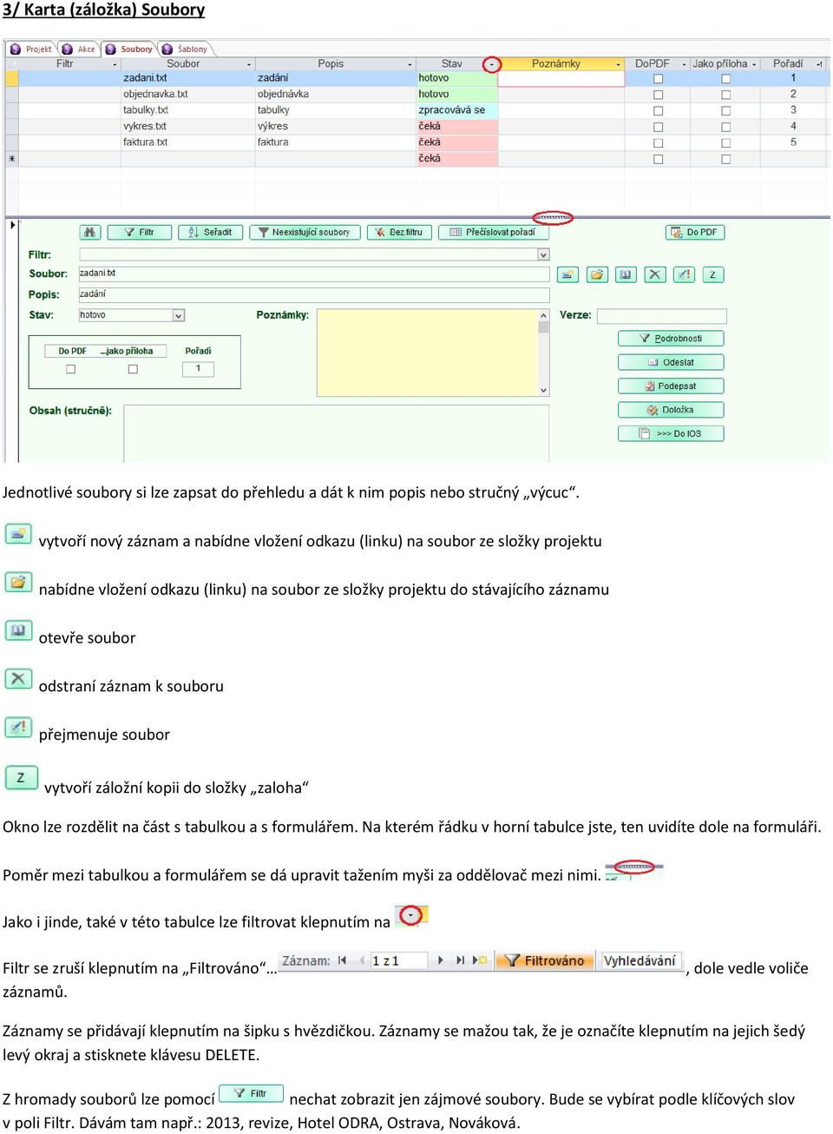The image size is (833, 1134).
Task: Click legend icon beside 'vytvoří nový záznam'
Action: [18, 534]
